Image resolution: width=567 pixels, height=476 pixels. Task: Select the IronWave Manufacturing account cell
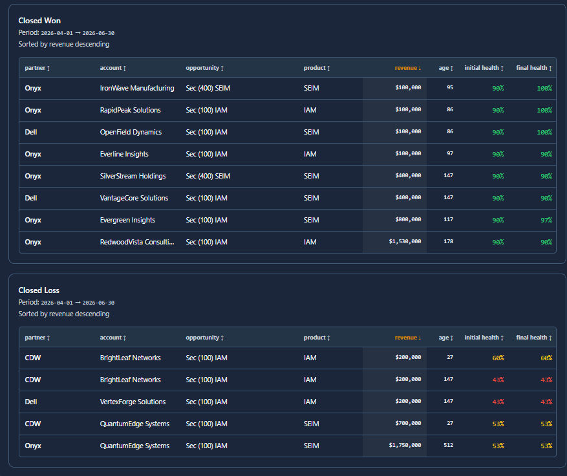[137, 88]
